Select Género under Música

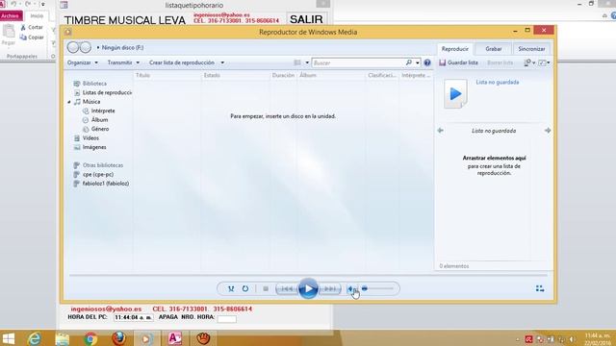pyautogui.click(x=100, y=129)
